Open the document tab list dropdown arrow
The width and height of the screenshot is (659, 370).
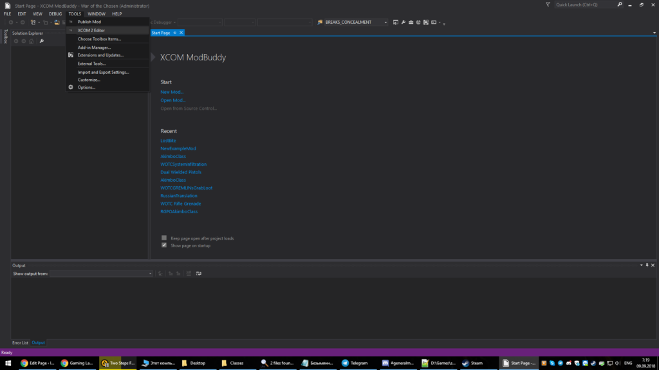pyautogui.click(x=654, y=33)
